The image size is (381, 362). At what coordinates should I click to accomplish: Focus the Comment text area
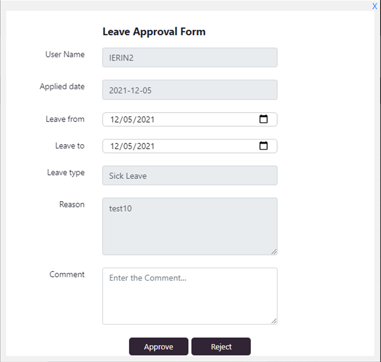point(190,296)
